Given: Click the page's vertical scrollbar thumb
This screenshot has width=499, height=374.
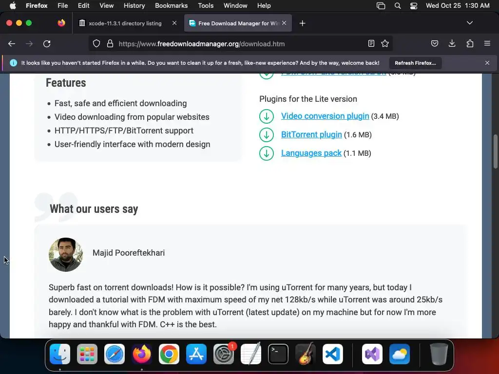Looking at the screenshot, I should click(x=495, y=152).
